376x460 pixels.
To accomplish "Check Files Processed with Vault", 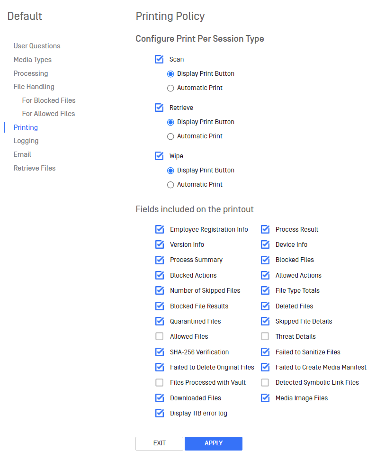I will [160, 383].
